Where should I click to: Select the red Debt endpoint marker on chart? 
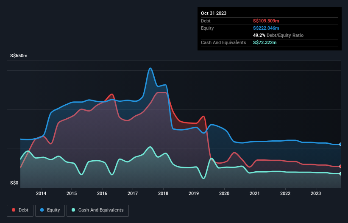pos(341,166)
